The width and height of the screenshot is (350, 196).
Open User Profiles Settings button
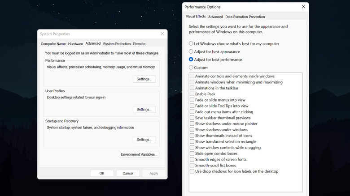(144, 110)
